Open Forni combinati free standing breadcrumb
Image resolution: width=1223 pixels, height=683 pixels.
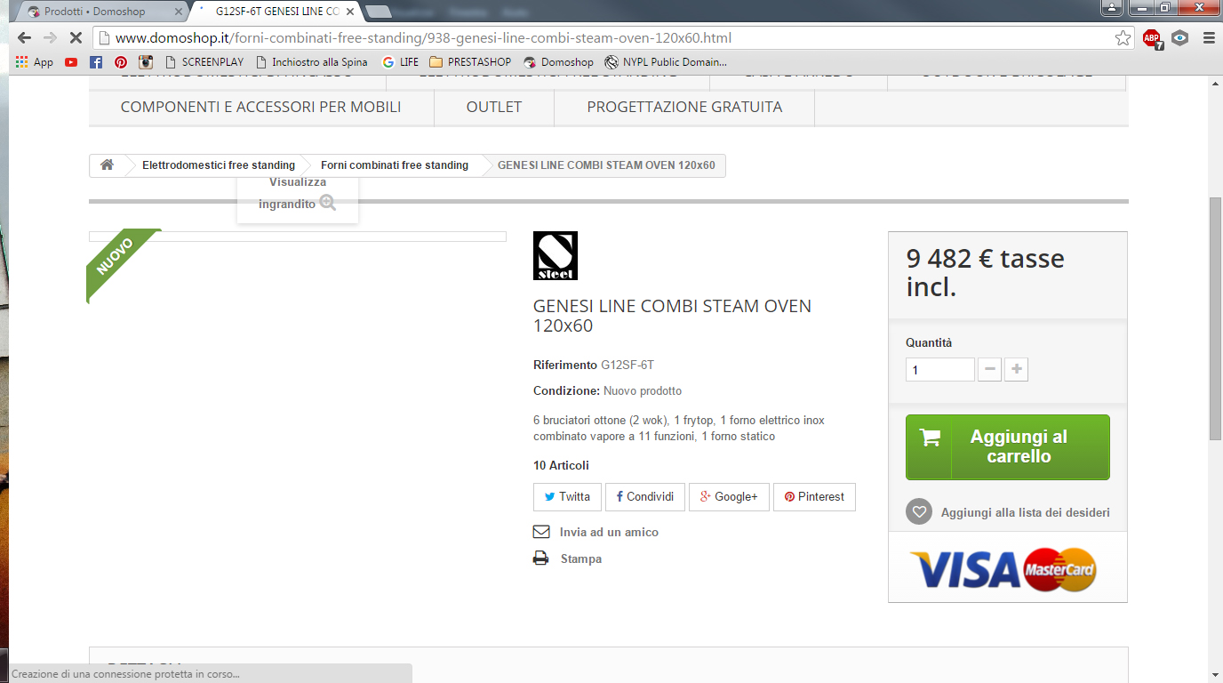395,165
